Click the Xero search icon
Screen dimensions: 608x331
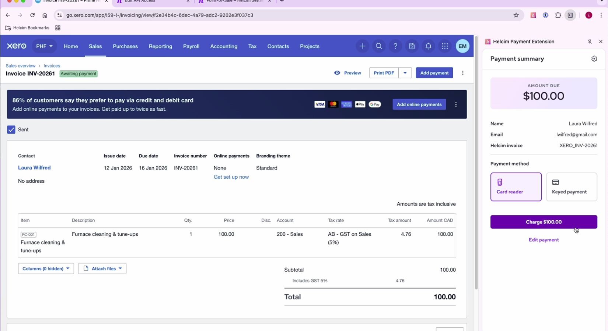click(x=379, y=46)
